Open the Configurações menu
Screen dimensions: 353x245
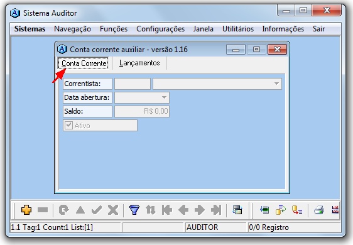click(160, 29)
